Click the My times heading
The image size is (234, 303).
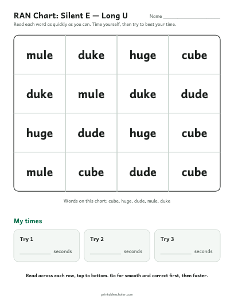tap(28, 221)
